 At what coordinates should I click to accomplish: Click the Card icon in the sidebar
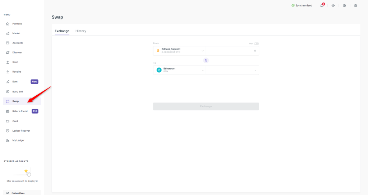tap(8, 121)
